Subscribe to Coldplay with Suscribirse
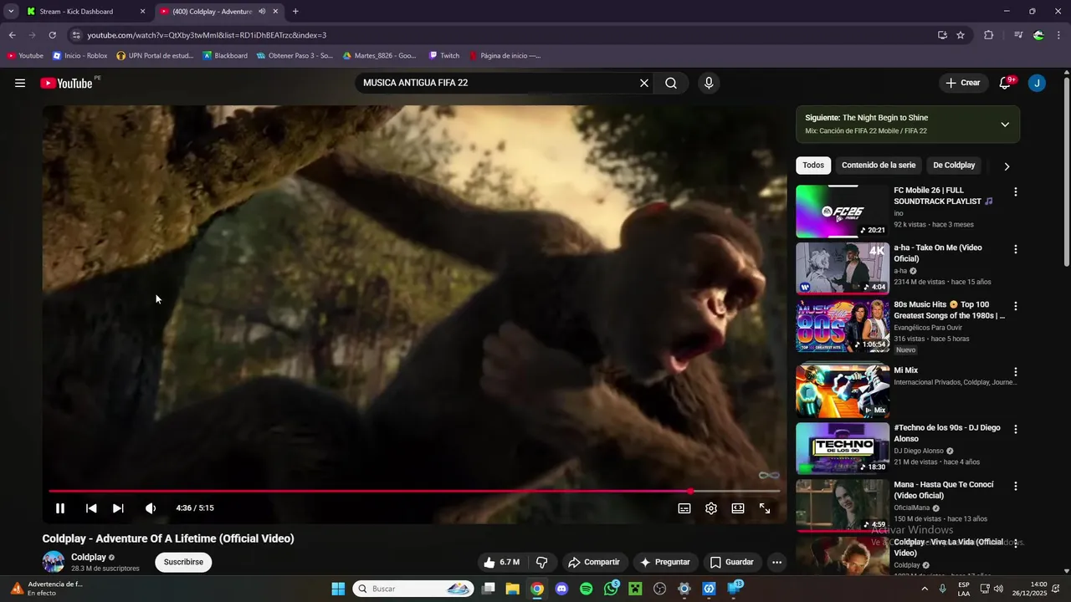 [x=183, y=562]
